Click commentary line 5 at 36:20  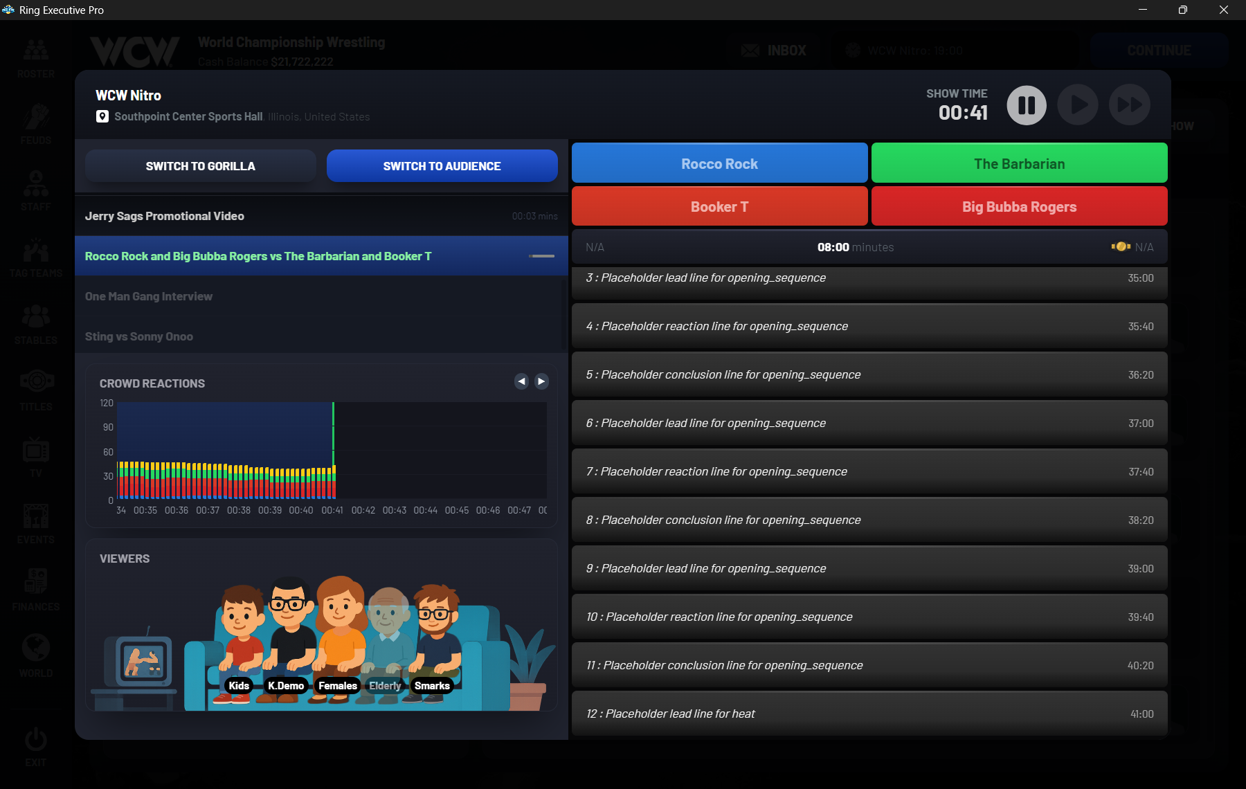tap(869, 374)
